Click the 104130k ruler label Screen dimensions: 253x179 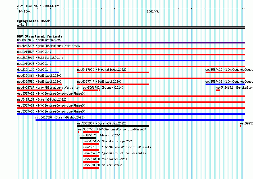24,11
